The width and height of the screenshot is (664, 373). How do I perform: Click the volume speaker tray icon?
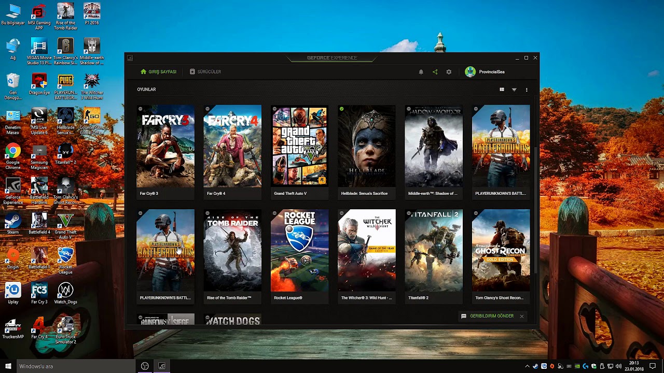pos(618,366)
